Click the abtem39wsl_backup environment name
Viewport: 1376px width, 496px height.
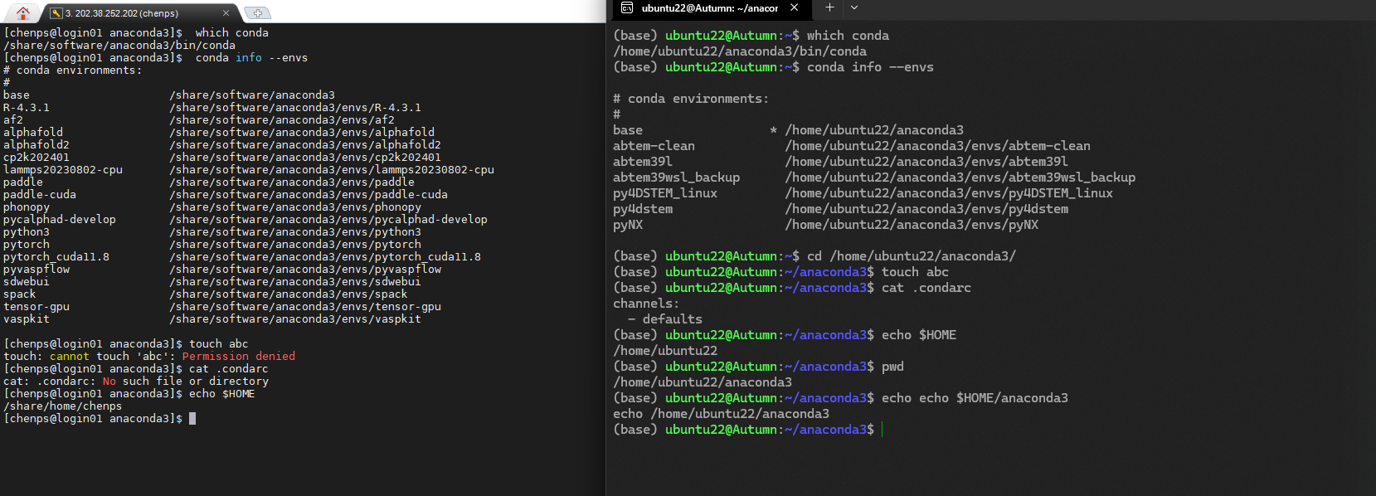[x=676, y=177]
